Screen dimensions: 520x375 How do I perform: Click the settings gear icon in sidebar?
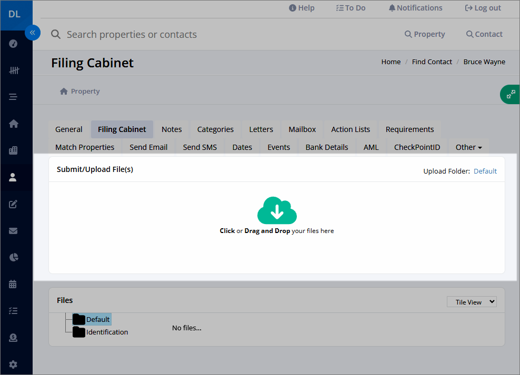pos(13,364)
